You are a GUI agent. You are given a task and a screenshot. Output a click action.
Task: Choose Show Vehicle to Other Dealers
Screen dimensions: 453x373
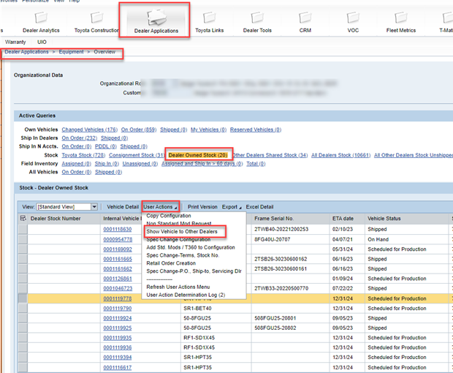pos(182,232)
